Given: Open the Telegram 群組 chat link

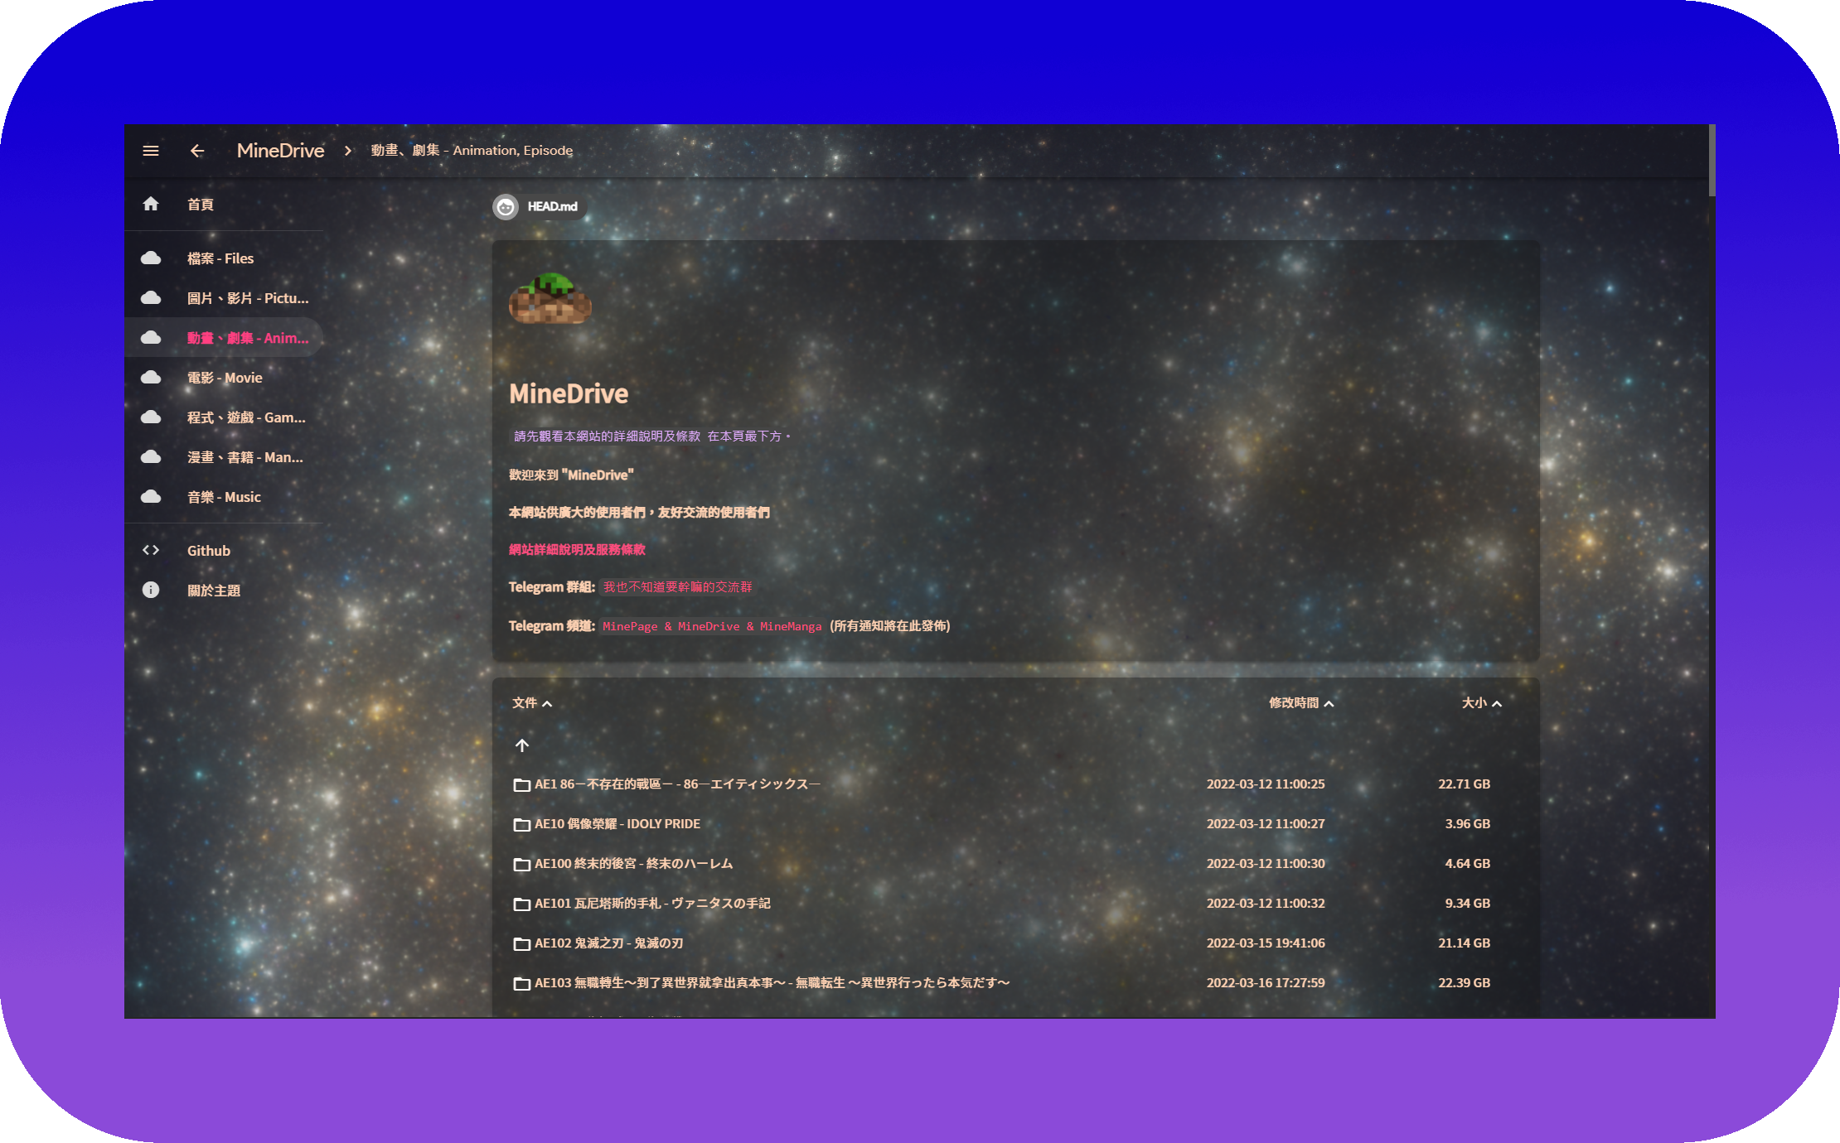Looking at the screenshot, I should (x=677, y=587).
